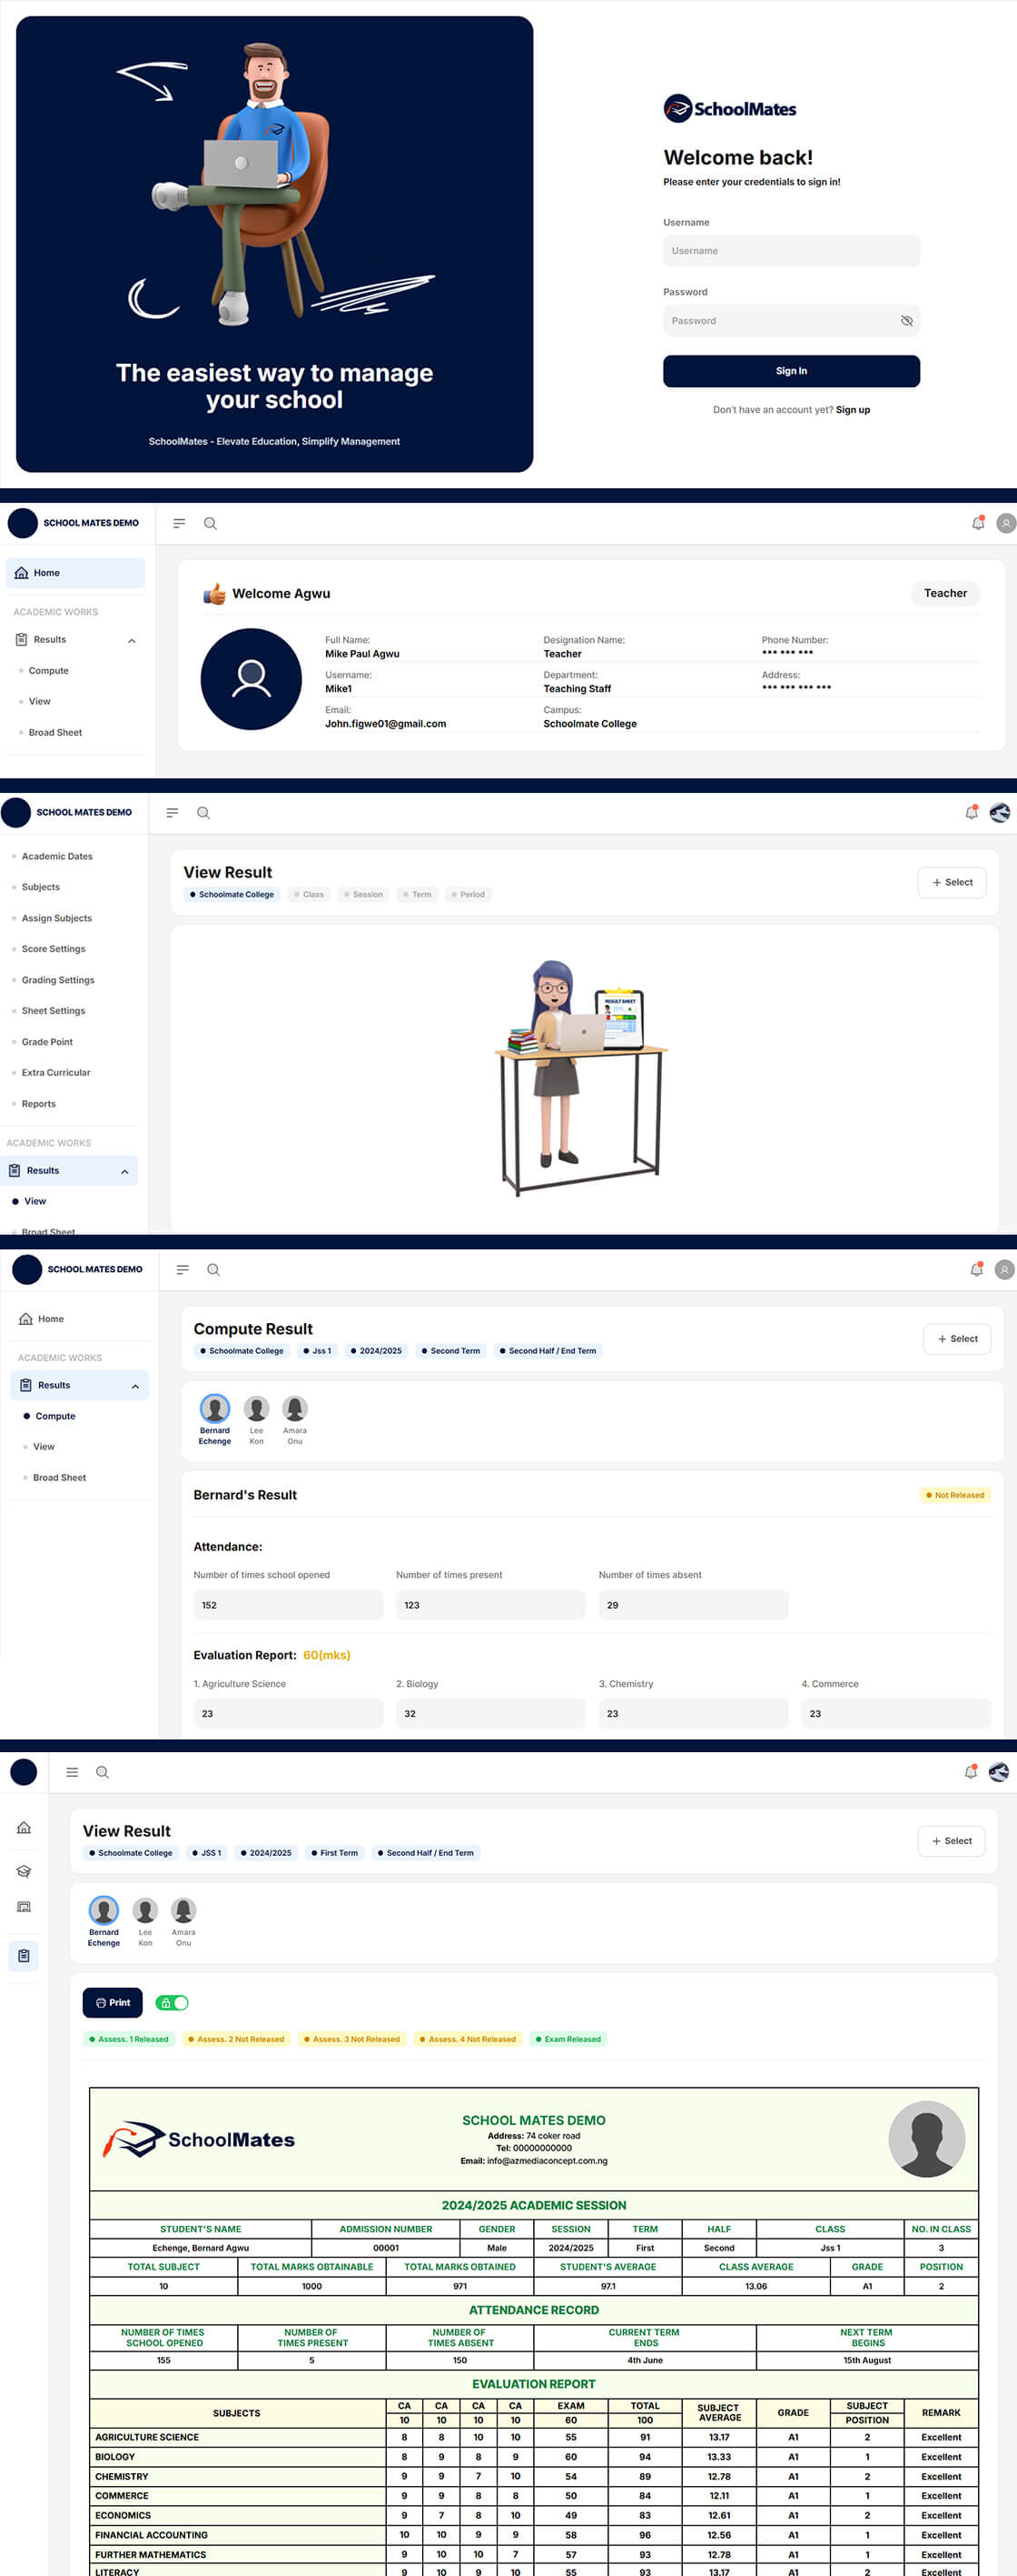Click hamburger icon on Compute Result page
This screenshot has width=1017, height=2576.
click(182, 1270)
